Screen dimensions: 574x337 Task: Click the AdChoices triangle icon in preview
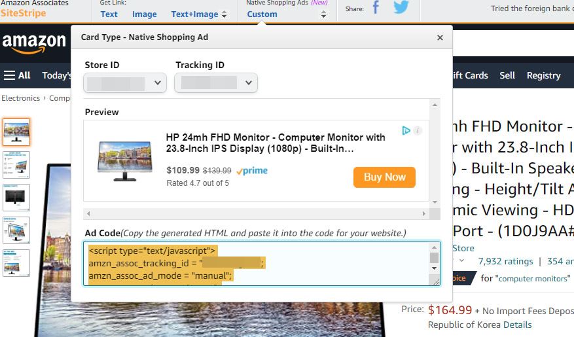(x=406, y=130)
